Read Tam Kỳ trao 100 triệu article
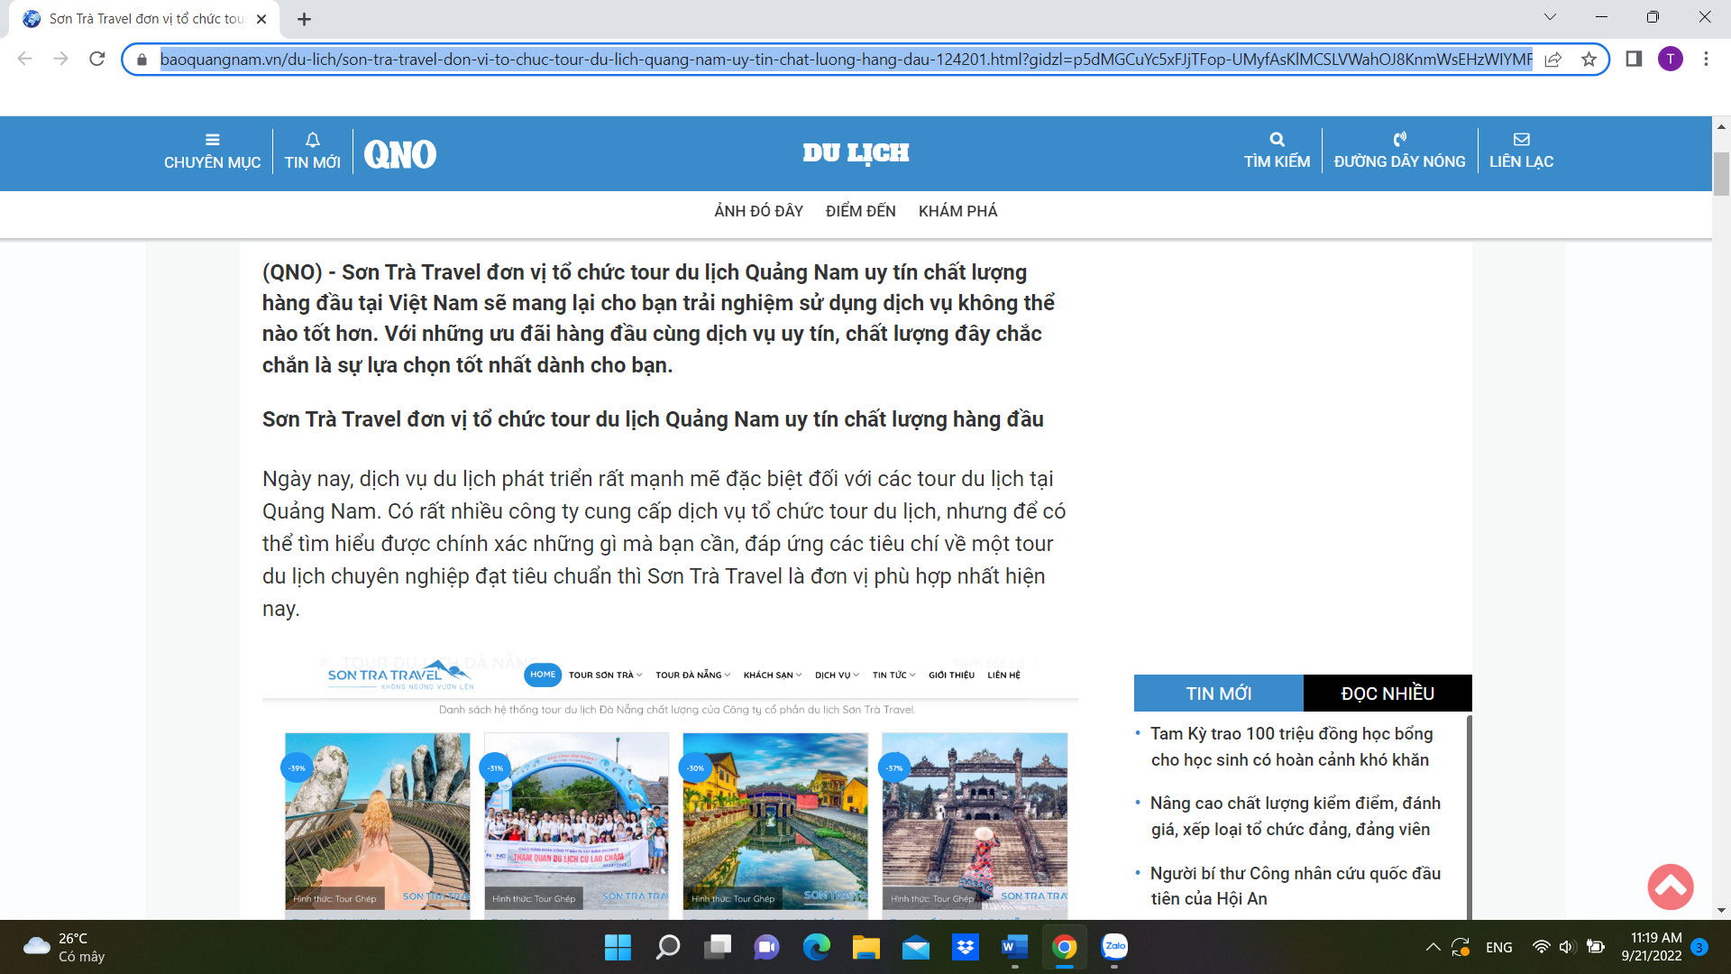The width and height of the screenshot is (1731, 974). point(1291,747)
